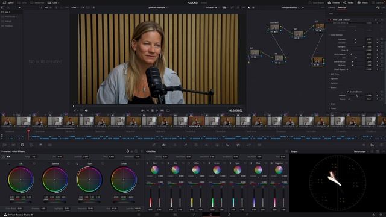Image resolution: width=386 pixels, height=217 pixels.
Task: Pick white point with Gain picker icon
Action: click(77, 163)
